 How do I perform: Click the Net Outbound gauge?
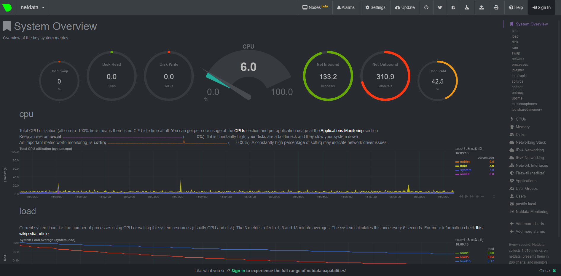(385, 76)
